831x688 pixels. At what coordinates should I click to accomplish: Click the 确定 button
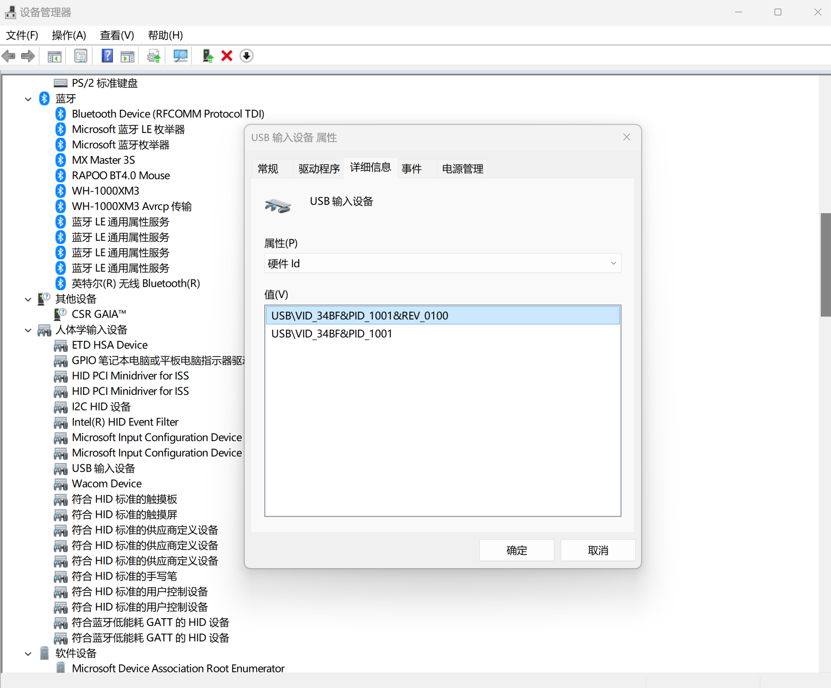click(517, 550)
